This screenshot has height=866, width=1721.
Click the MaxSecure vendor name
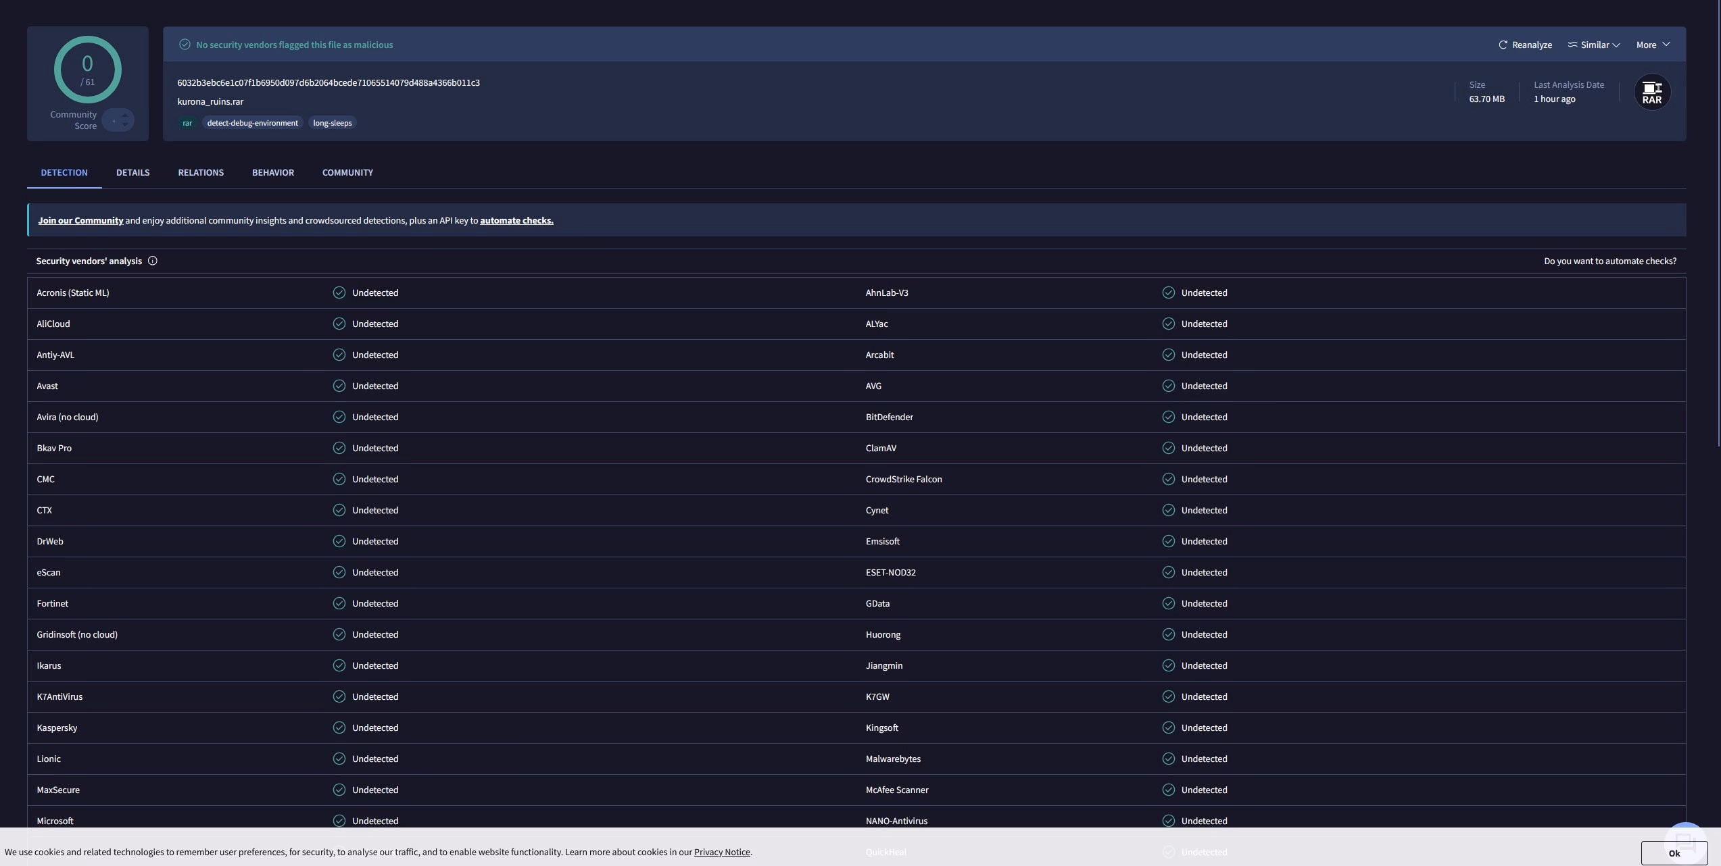[x=58, y=790]
